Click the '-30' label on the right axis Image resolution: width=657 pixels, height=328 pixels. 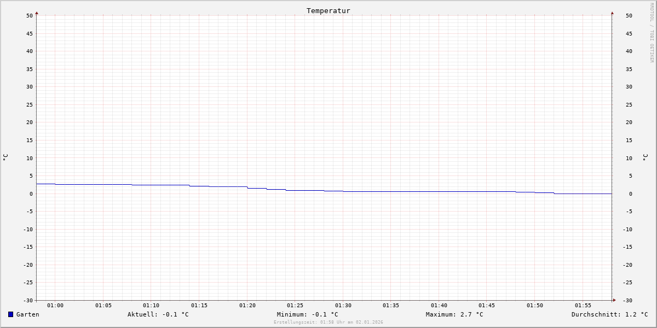[x=627, y=300]
